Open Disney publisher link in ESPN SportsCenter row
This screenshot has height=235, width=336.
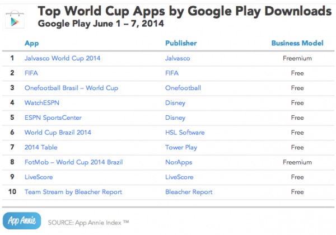pyautogui.click(x=175, y=117)
